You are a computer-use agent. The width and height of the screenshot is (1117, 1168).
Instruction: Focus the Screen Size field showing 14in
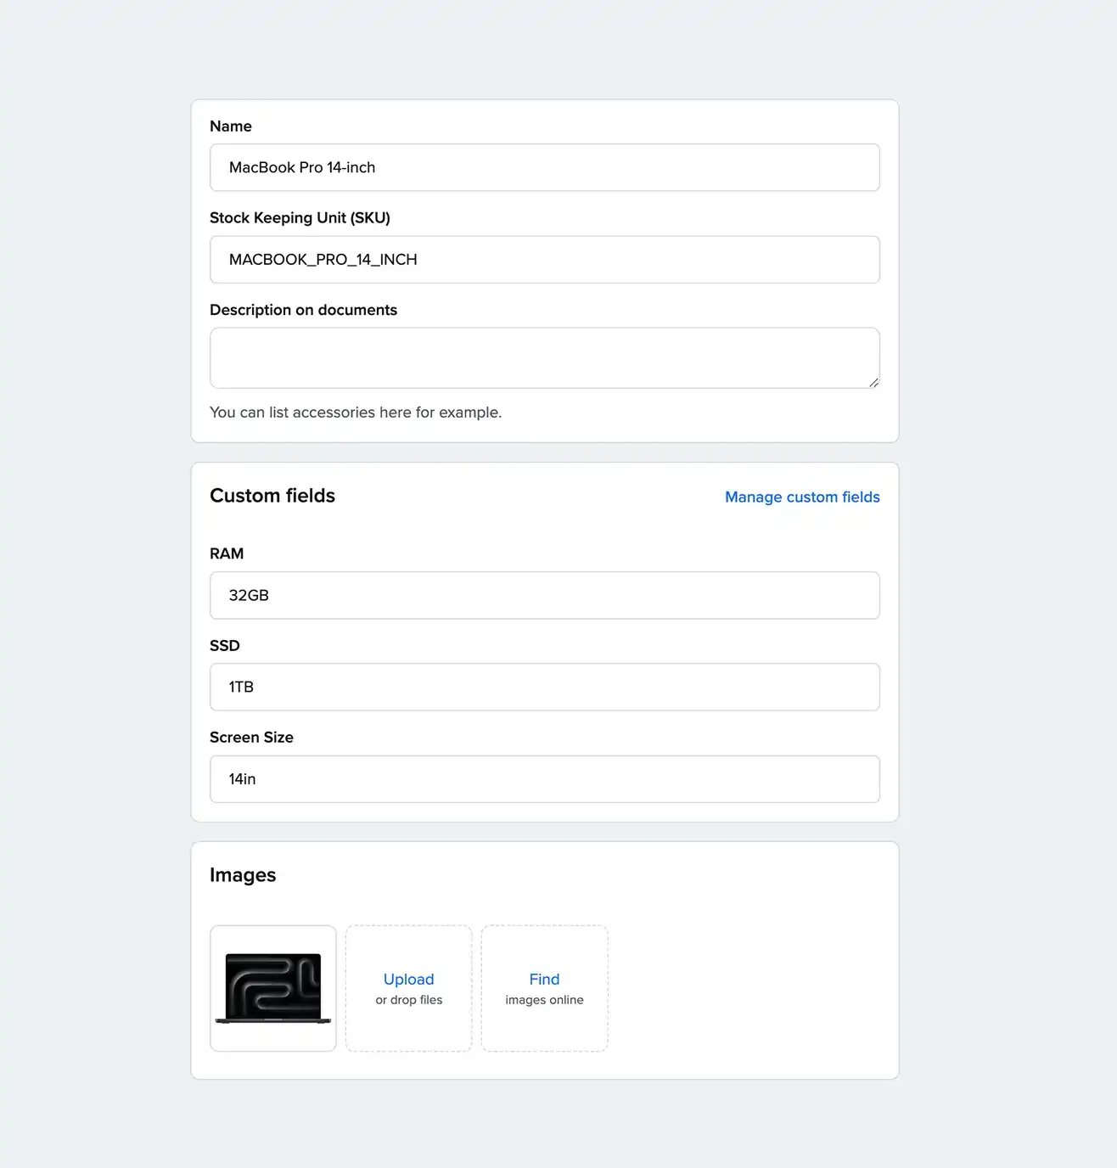[x=543, y=779]
